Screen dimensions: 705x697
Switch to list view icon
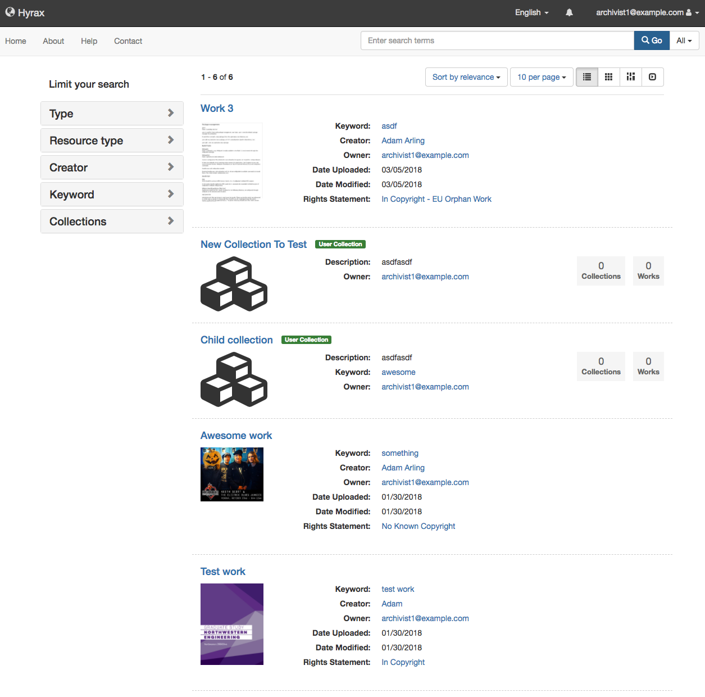pyautogui.click(x=587, y=77)
